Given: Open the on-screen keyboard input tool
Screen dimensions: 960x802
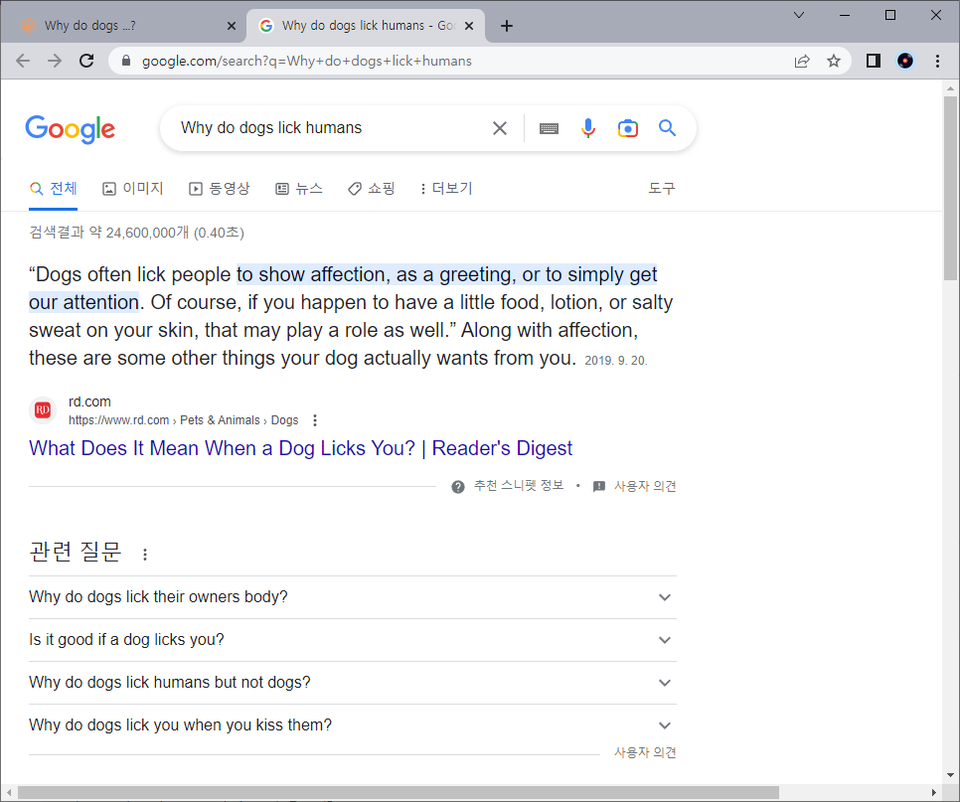Looking at the screenshot, I should pyautogui.click(x=549, y=128).
